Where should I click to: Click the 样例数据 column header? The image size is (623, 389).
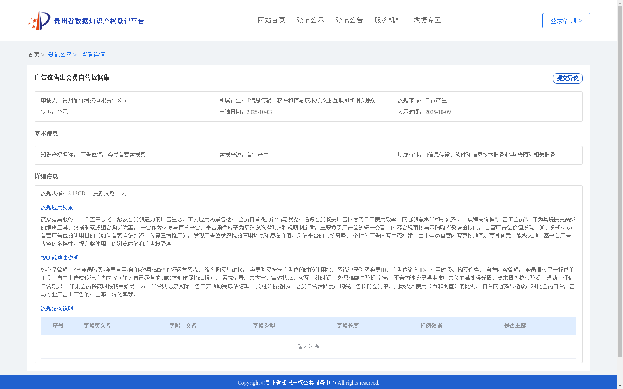[x=431, y=326]
